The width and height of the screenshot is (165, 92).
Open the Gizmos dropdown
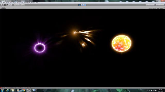point(162,8)
